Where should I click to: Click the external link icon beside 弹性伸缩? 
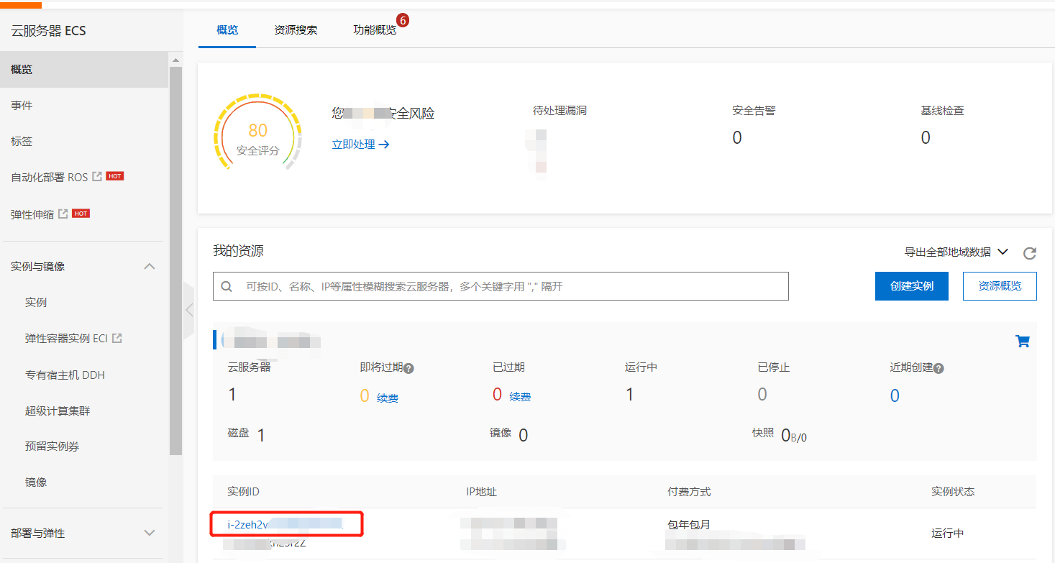click(63, 214)
